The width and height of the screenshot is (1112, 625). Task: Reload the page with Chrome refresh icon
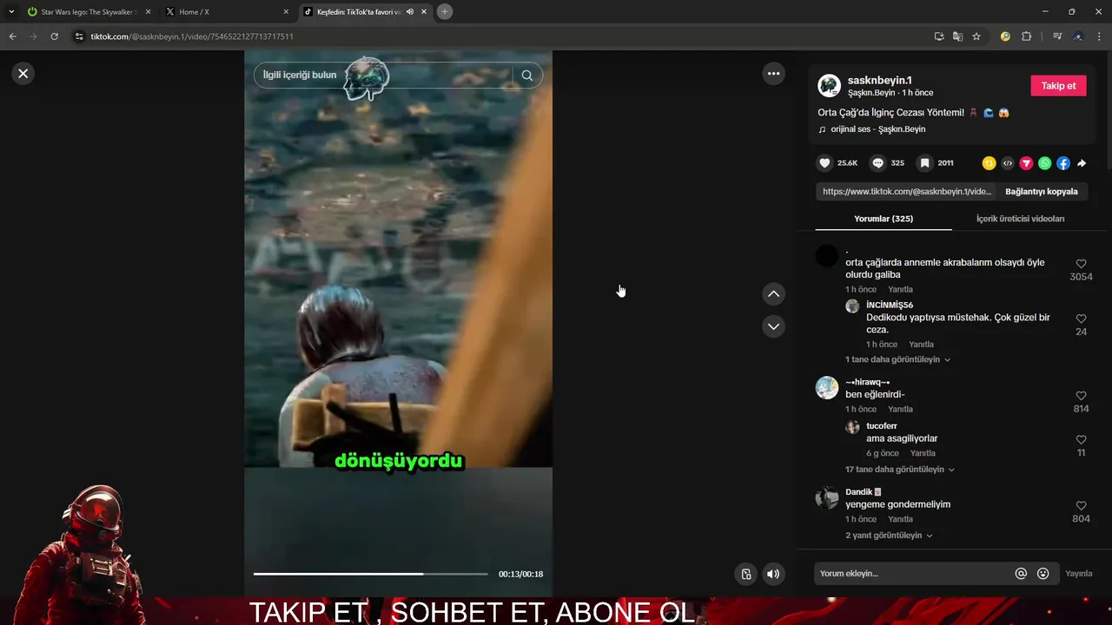(x=54, y=36)
